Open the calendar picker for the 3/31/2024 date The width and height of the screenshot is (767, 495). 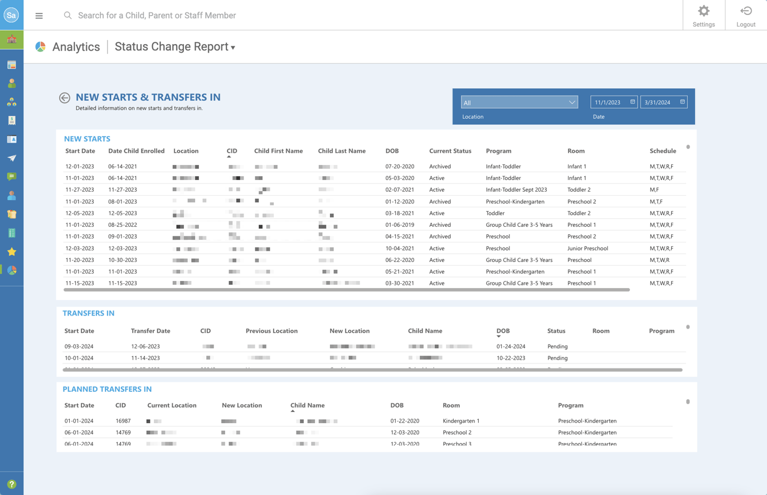(682, 101)
